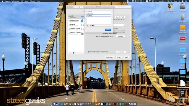Click the System Preferences search field
Screen dimensions: 189x106
click(123, 7)
